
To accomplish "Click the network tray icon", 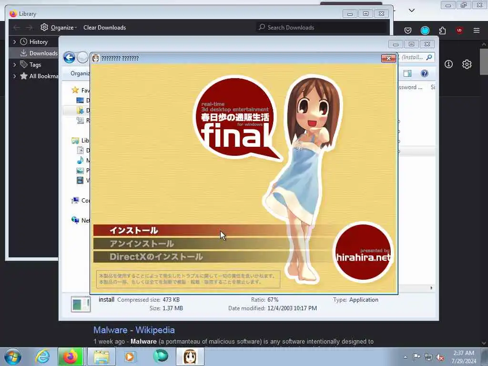I will coord(428,357).
